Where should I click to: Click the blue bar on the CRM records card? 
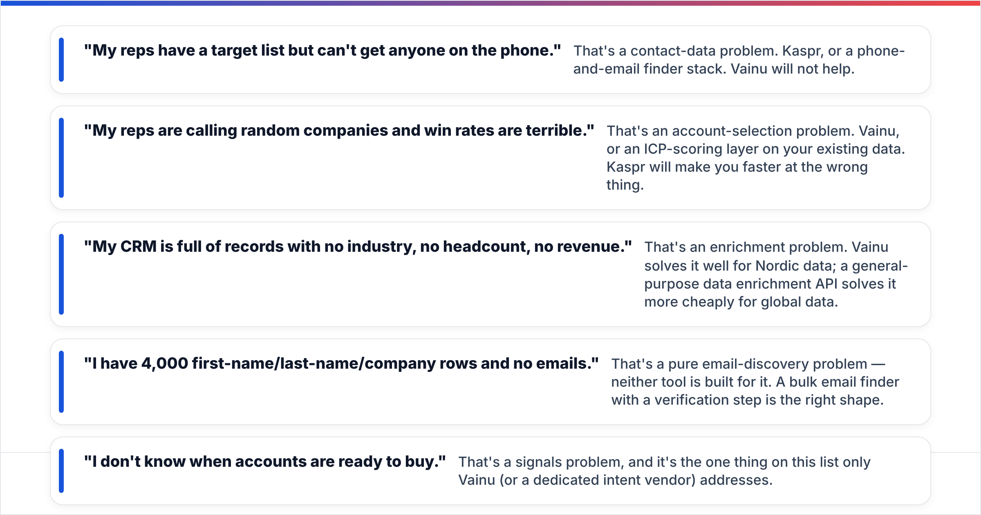[61, 274]
